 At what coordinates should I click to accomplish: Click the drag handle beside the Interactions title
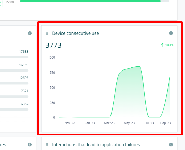47,145
